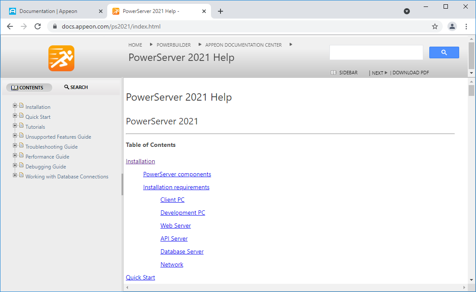Toggle the SIDEBAR book icon

pos(333,73)
